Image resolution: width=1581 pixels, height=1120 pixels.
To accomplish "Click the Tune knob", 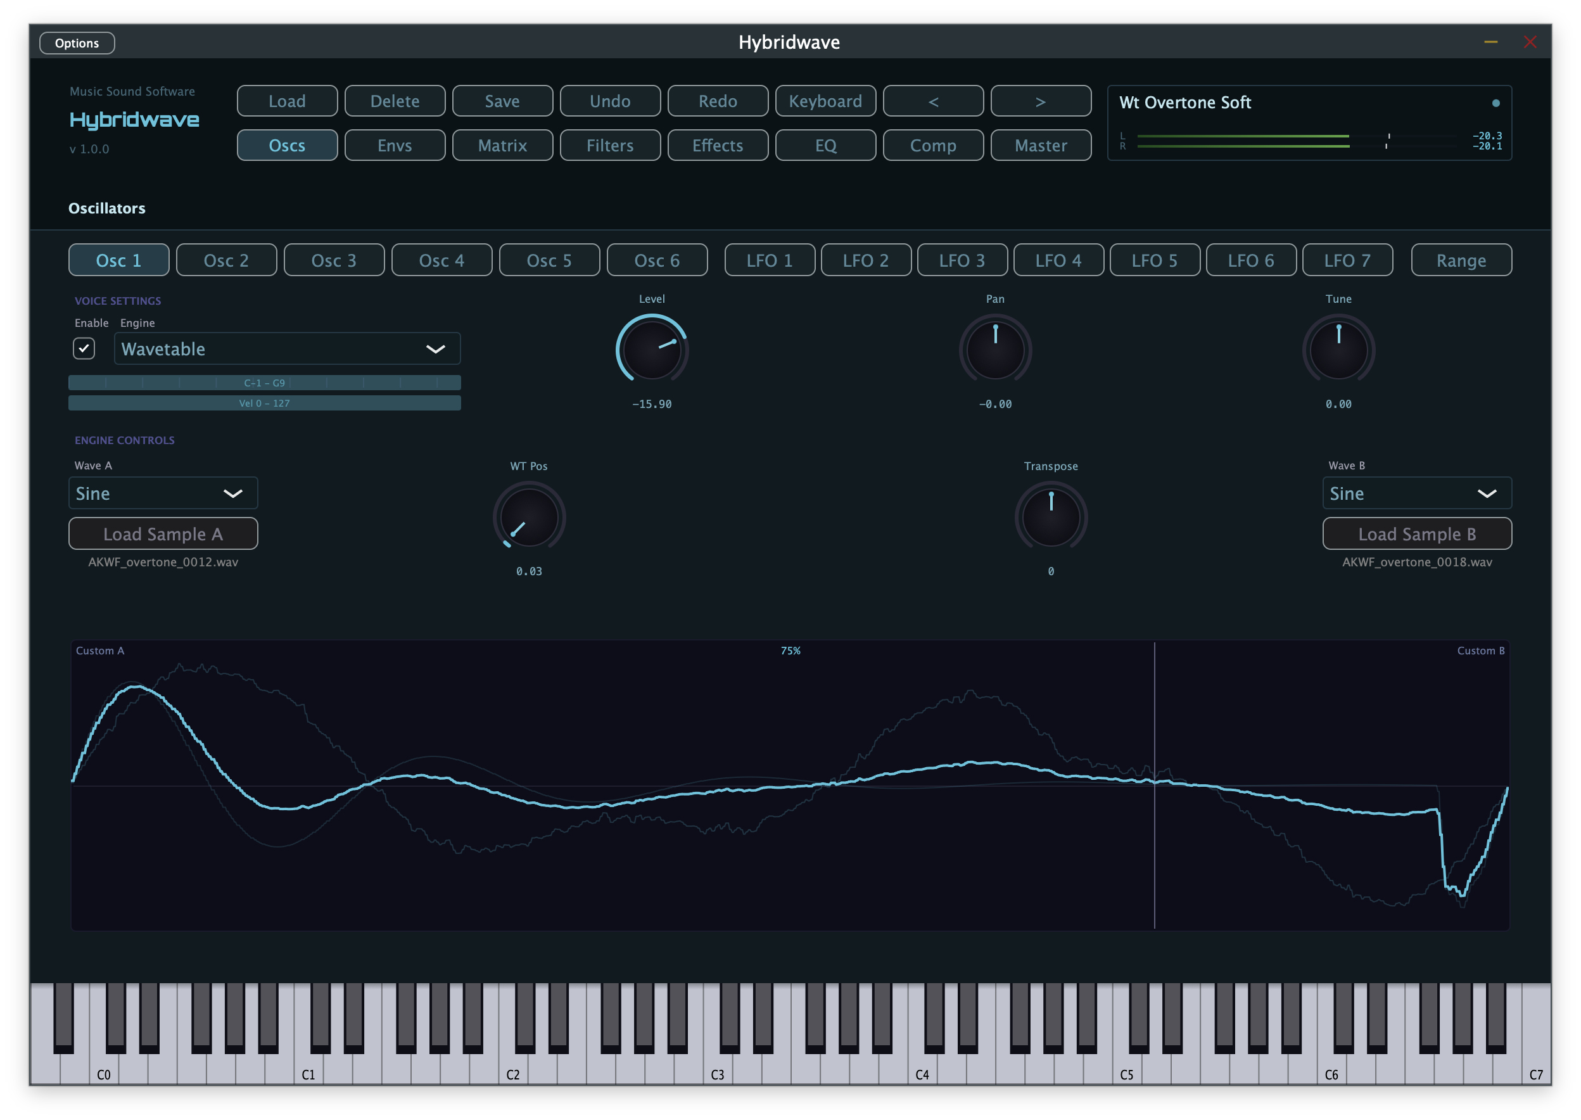I will pos(1338,348).
